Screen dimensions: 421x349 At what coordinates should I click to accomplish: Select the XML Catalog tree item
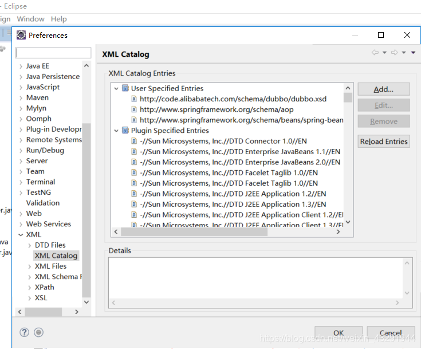56,256
